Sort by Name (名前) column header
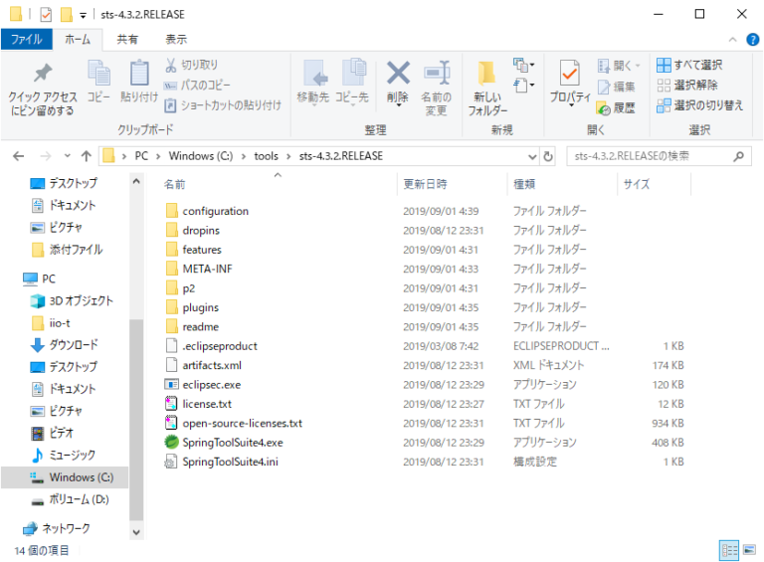 coord(174,184)
